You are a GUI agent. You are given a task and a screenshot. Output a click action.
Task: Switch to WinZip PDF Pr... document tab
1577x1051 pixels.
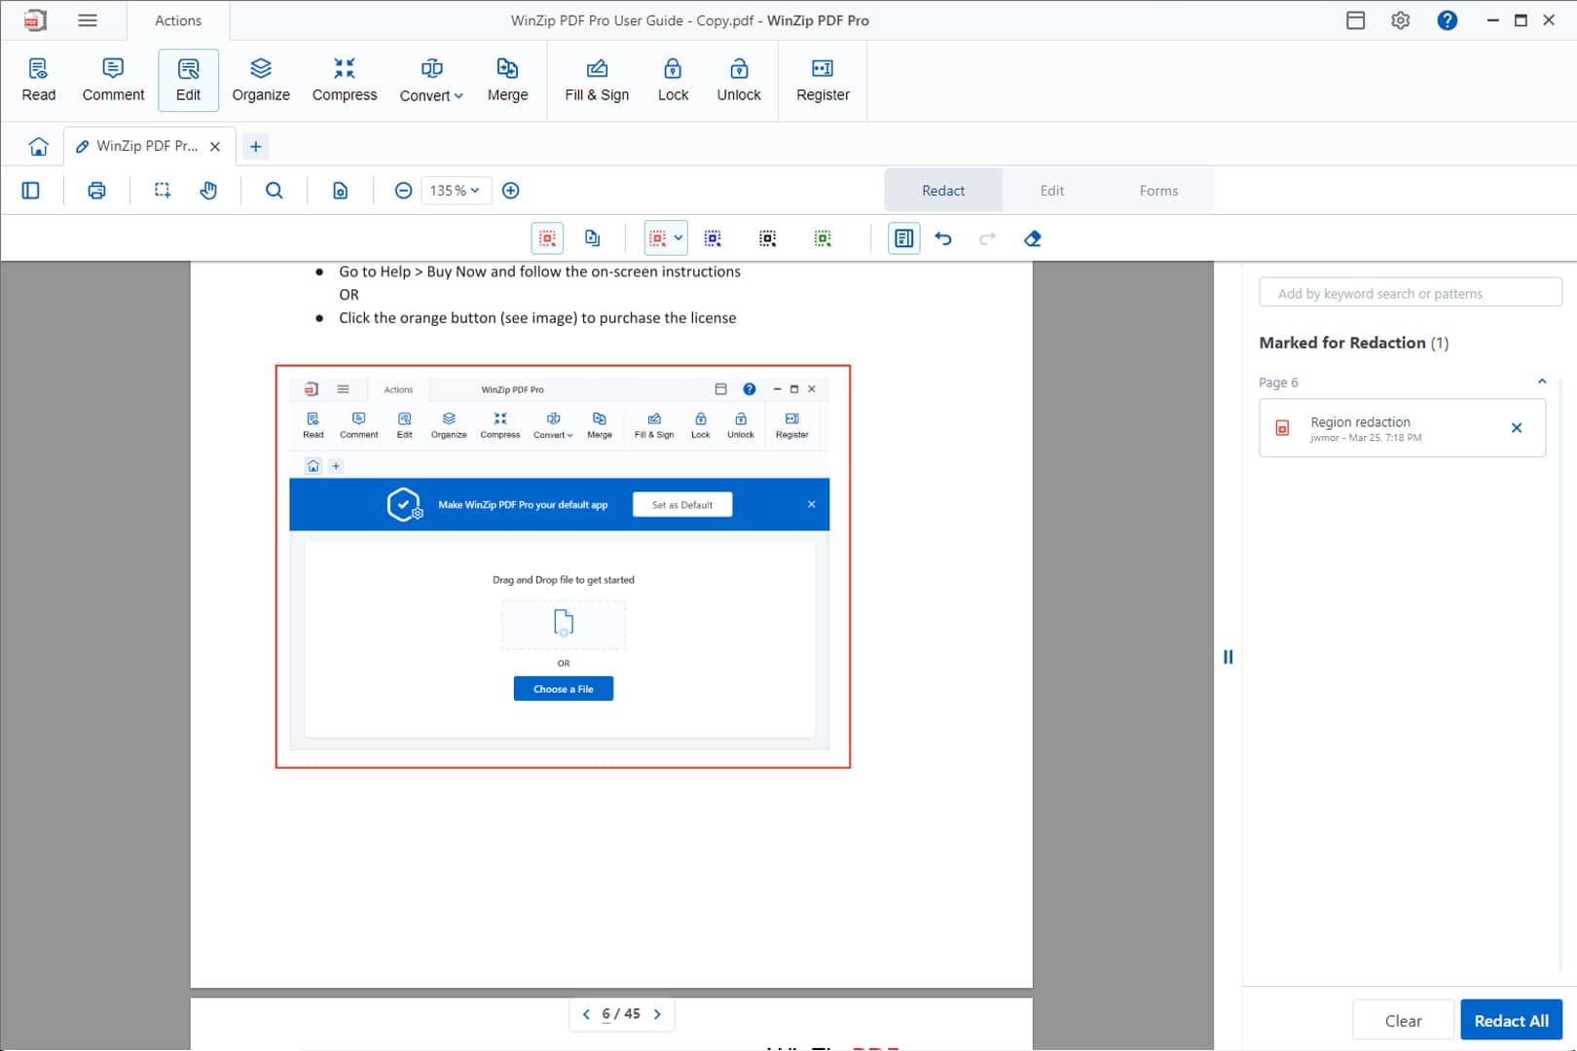pos(146,146)
